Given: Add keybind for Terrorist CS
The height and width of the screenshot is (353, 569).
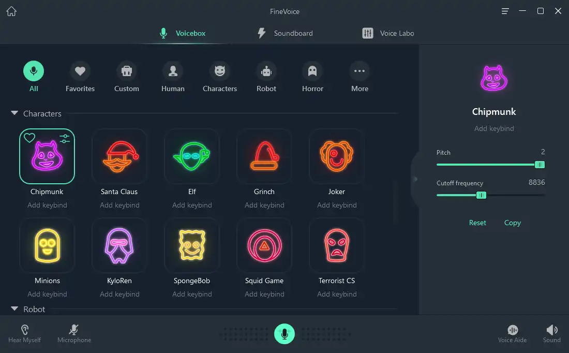Looking at the screenshot, I should tap(337, 294).
